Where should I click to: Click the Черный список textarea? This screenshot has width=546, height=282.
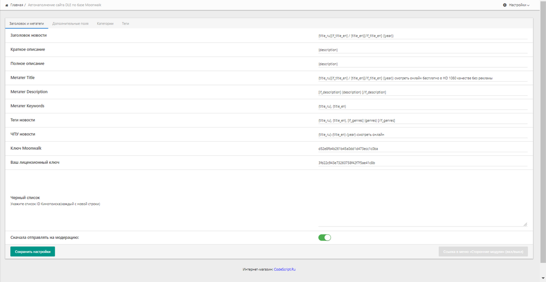423,200
